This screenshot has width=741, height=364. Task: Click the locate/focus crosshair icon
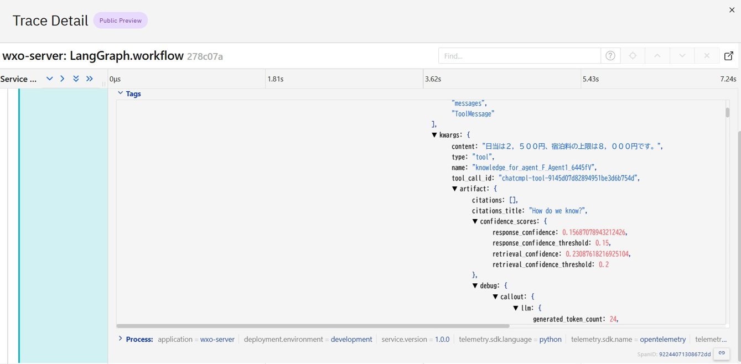(633, 56)
